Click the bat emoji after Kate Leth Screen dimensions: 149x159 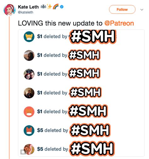click(x=43, y=7)
